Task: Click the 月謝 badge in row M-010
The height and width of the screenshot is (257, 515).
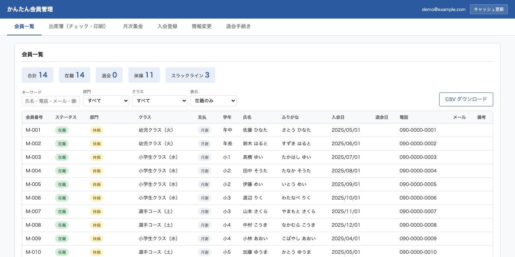Action: (x=205, y=252)
